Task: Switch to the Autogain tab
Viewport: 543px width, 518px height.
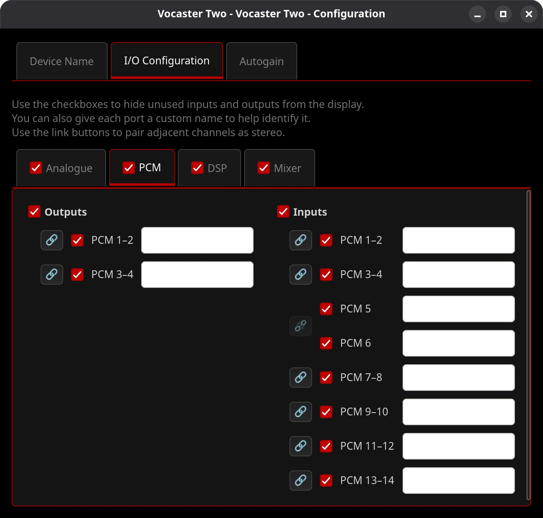Action: click(x=262, y=61)
